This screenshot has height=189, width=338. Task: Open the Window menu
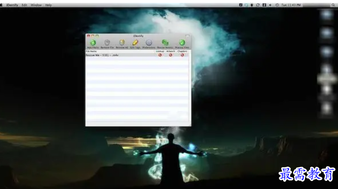click(36, 5)
